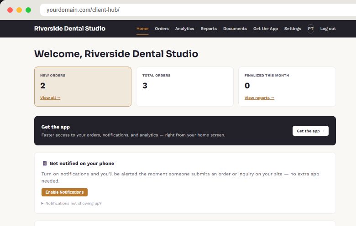Select the Total Orders stat card
The height and width of the screenshot is (226, 356).
[x=185, y=87]
